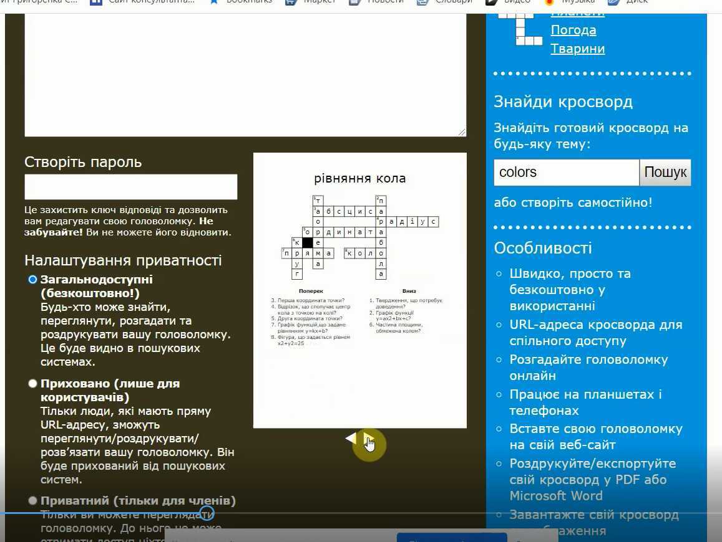
Task: Select the Приватний members-only option
Action: click(x=33, y=501)
